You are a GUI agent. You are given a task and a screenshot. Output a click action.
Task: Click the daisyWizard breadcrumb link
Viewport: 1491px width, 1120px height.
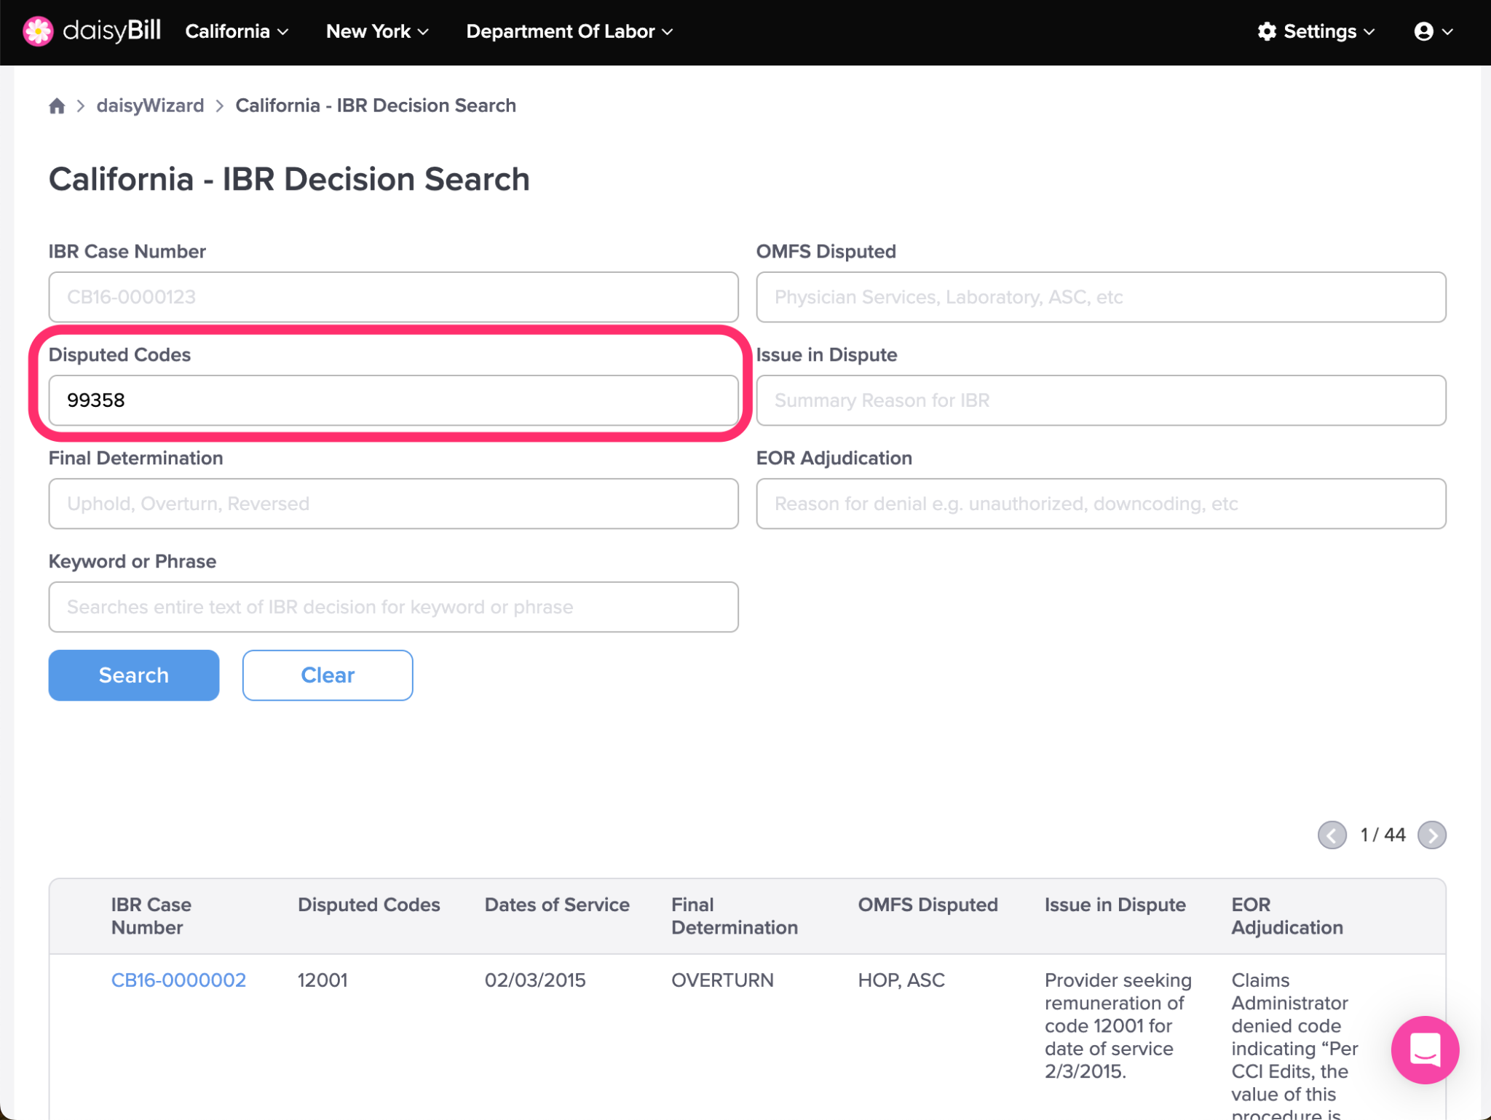(150, 106)
